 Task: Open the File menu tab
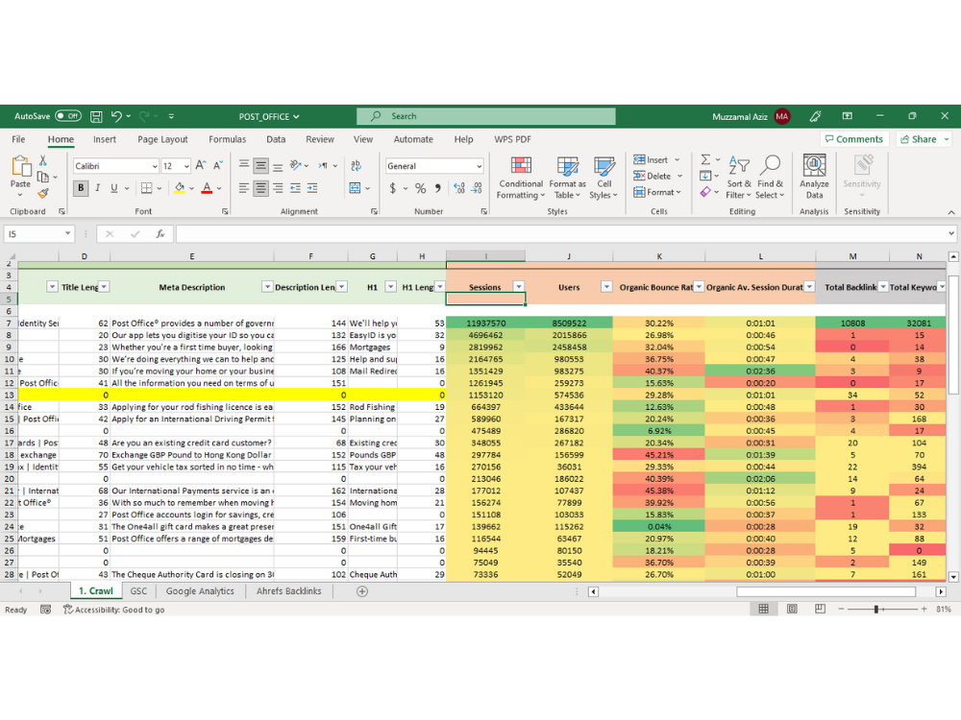(x=18, y=139)
